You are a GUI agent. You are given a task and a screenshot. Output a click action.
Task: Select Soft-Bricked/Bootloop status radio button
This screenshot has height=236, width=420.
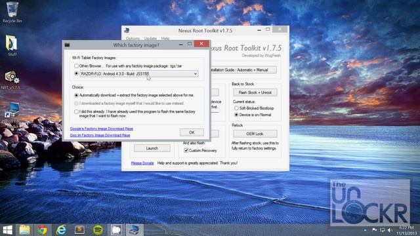(x=236, y=108)
